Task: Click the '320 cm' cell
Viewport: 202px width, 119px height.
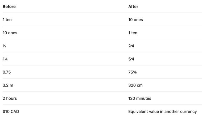Action: tap(135, 85)
